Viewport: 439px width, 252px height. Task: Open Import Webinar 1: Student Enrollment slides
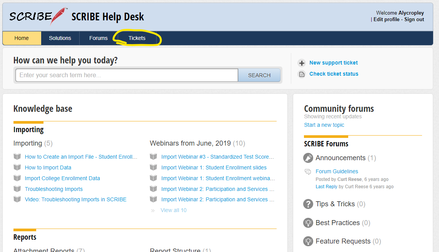(x=214, y=167)
